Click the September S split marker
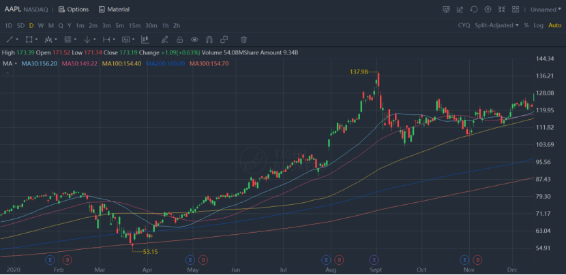This screenshot has height=275, width=566. [374, 259]
